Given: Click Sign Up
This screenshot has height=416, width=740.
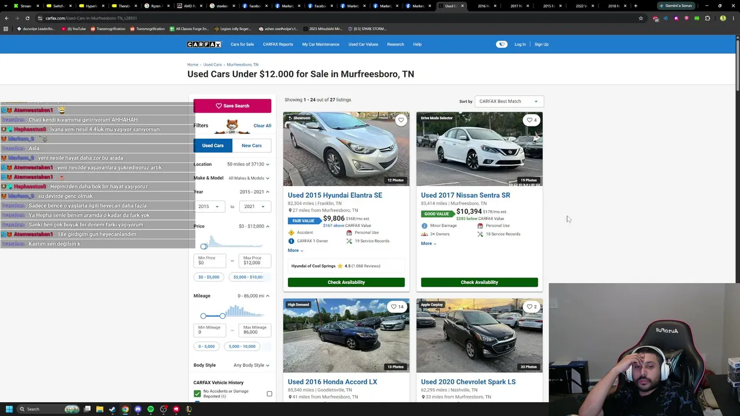Looking at the screenshot, I should (x=542, y=44).
